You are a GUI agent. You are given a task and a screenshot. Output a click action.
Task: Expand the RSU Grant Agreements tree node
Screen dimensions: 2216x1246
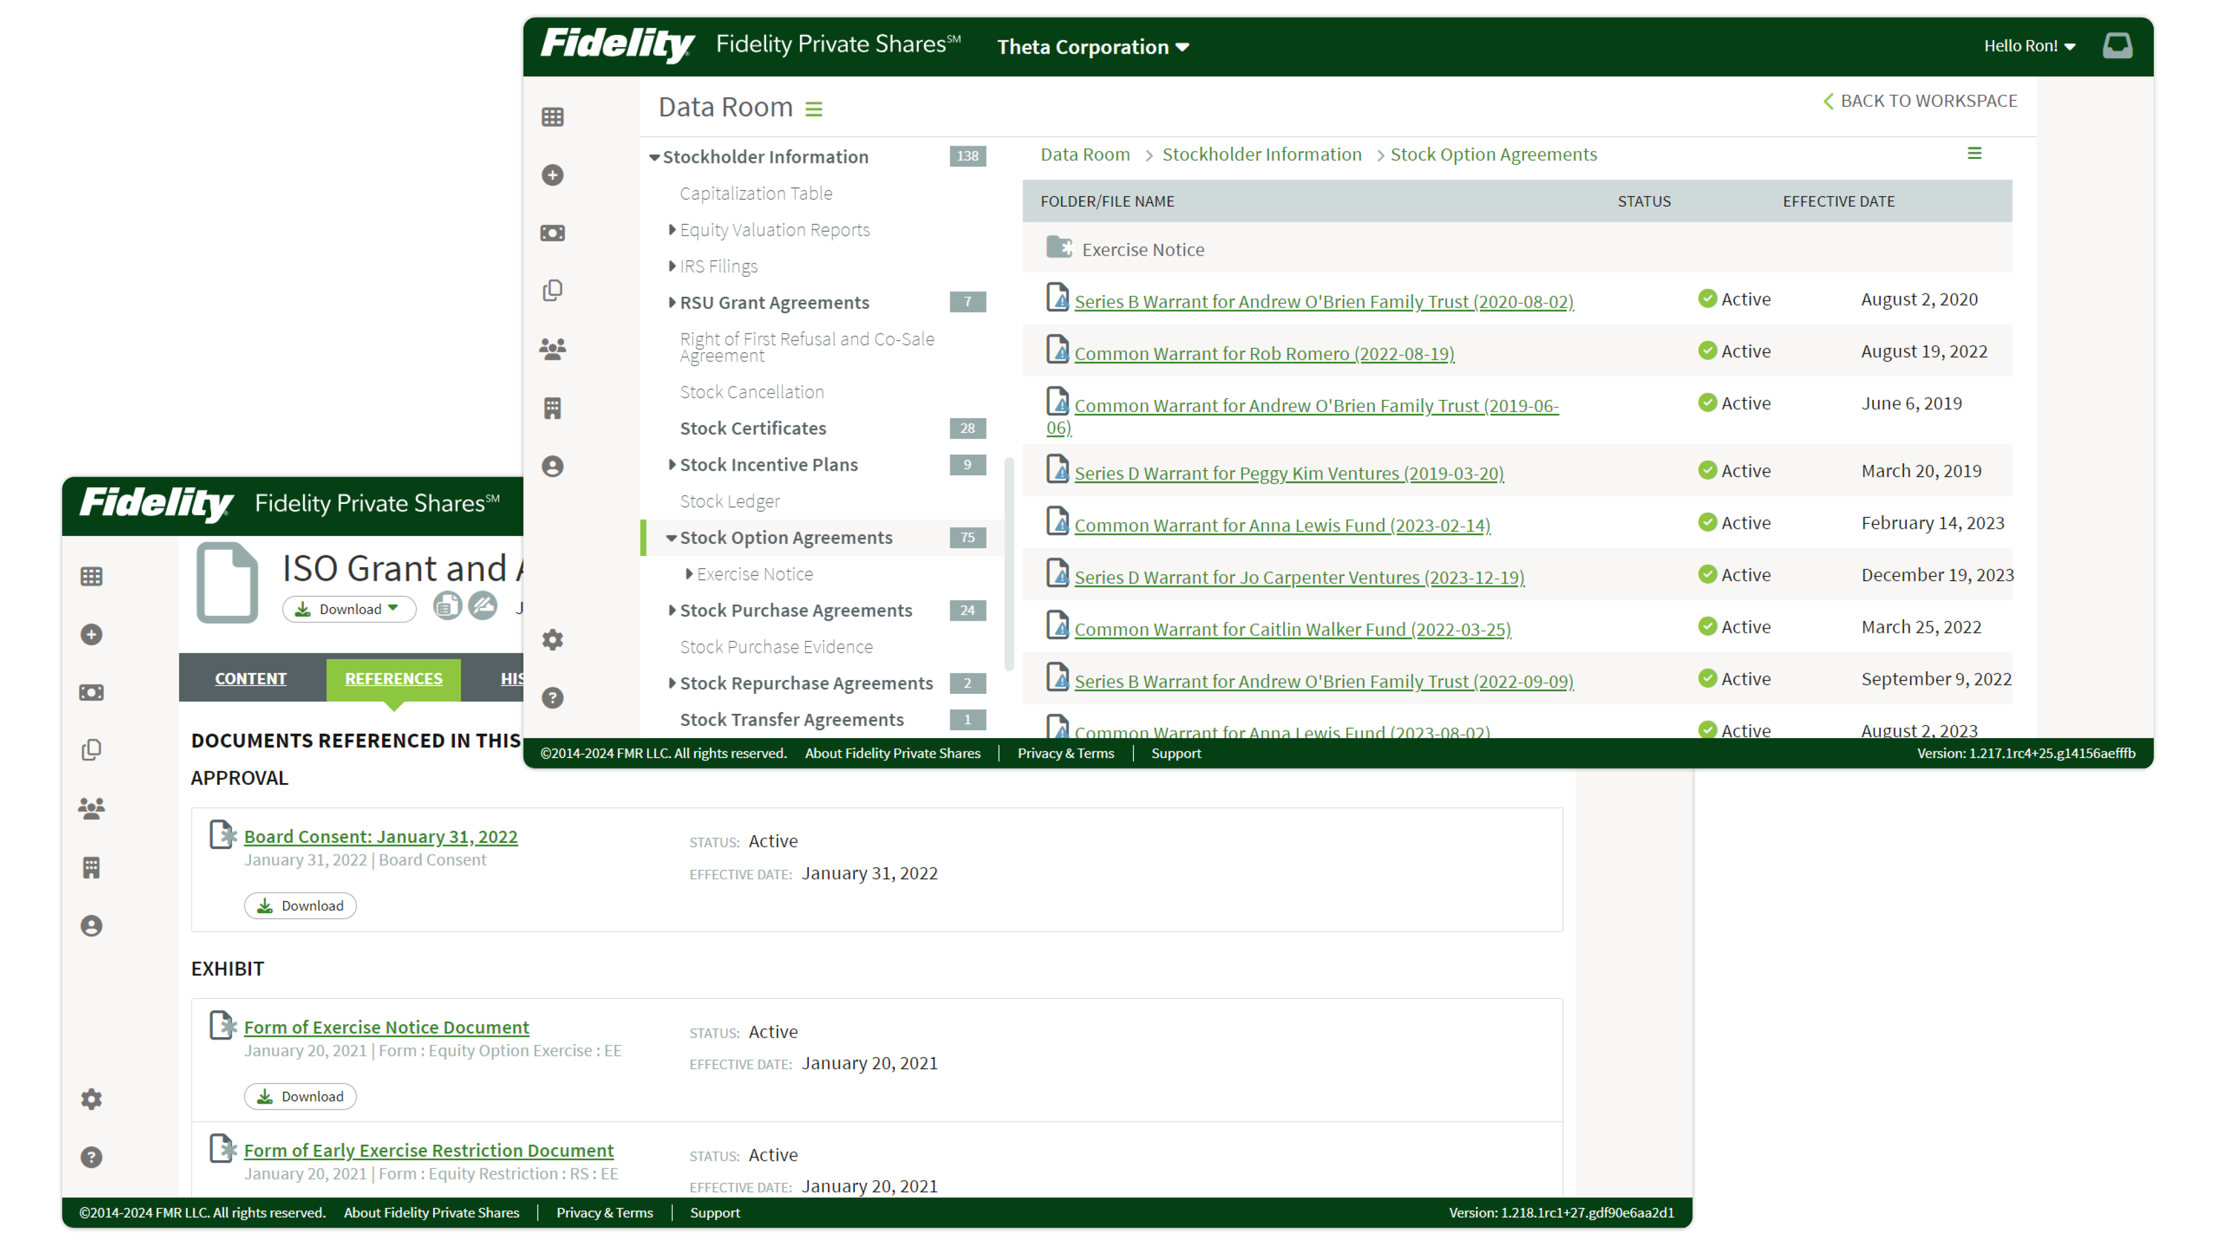672,303
